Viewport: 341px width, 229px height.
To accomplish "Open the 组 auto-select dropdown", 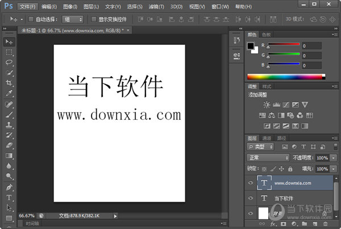I will point(73,19).
